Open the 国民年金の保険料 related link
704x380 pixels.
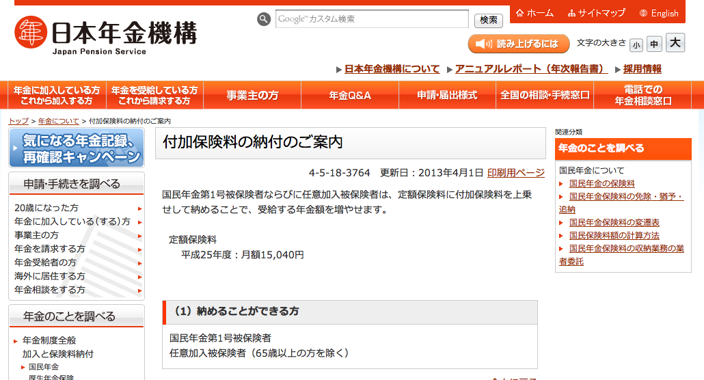[x=601, y=184]
